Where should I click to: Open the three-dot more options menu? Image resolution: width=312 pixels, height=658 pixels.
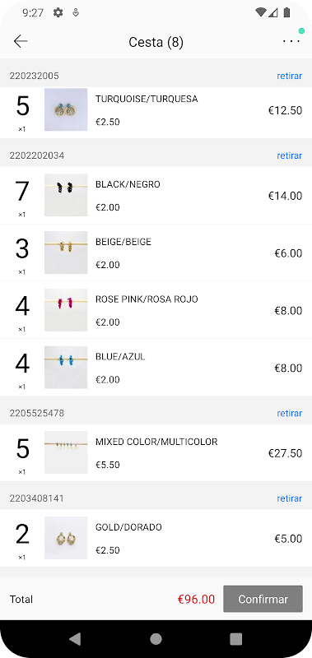291,41
